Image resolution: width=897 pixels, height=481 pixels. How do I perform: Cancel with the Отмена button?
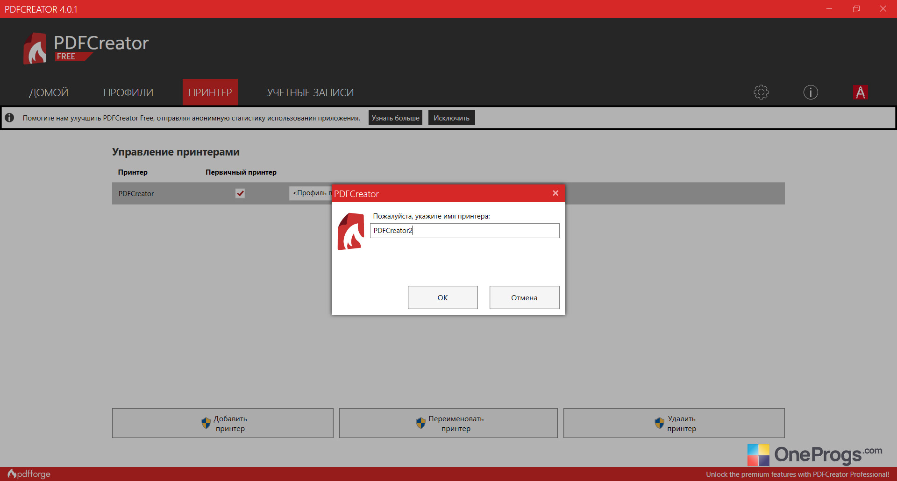(x=524, y=297)
